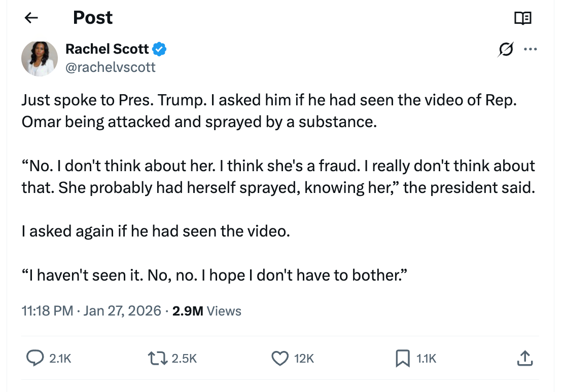Image resolution: width=565 pixels, height=392 pixels.
Task: Click the 2.9M Views count
Action: (206, 310)
